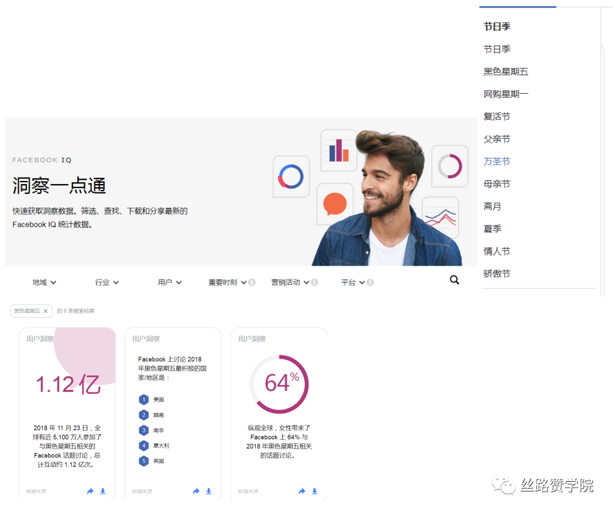Click the 纵观全球 description under 64%
Screen dimensions: 613x512
tap(279, 442)
